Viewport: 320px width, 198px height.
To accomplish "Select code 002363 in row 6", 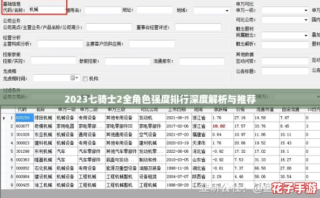I will [23, 160].
